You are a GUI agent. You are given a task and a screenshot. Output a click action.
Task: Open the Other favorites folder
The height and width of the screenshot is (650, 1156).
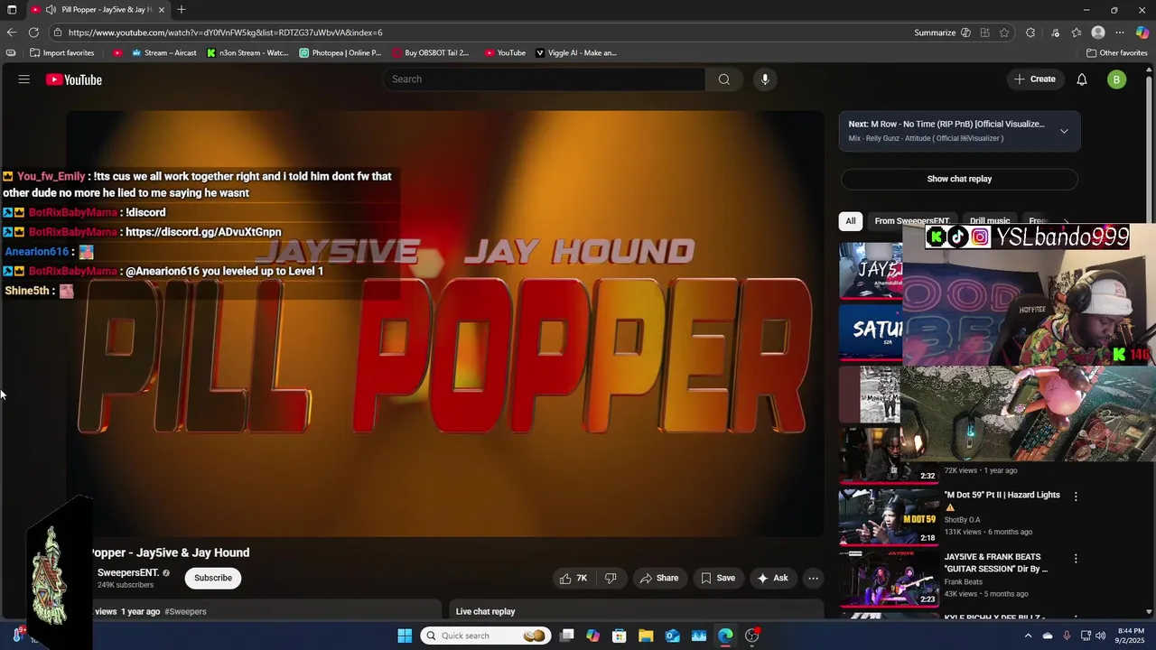point(1116,52)
